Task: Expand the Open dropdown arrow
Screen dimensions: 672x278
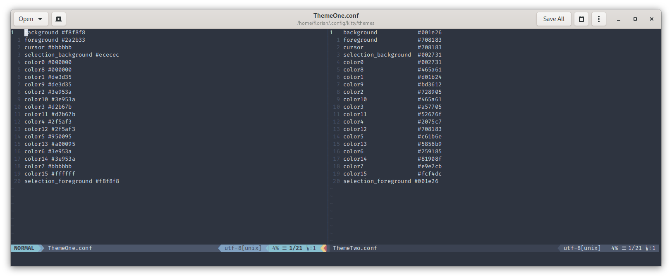Action: (x=40, y=19)
